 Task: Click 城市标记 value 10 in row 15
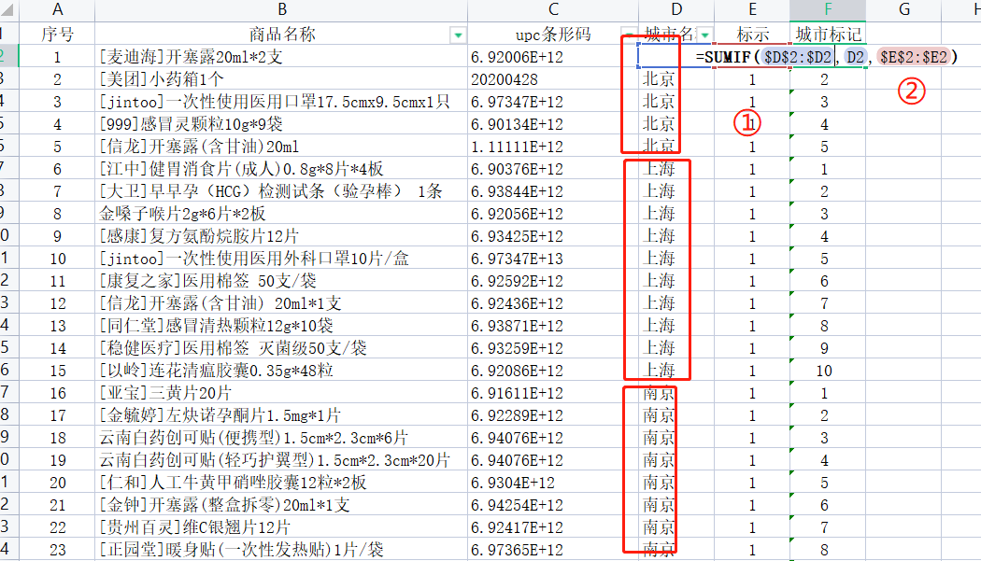[x=824, y=371]
